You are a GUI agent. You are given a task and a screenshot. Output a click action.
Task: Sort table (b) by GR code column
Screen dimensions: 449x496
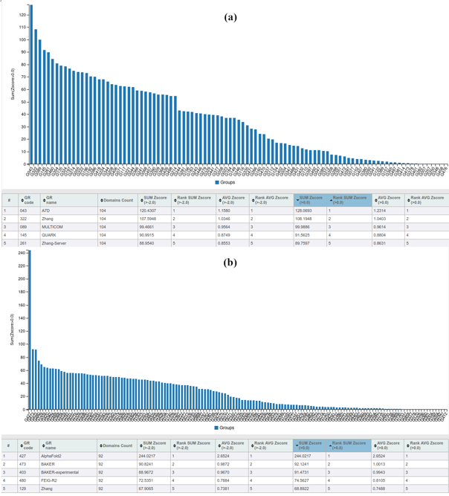point(29,445)
